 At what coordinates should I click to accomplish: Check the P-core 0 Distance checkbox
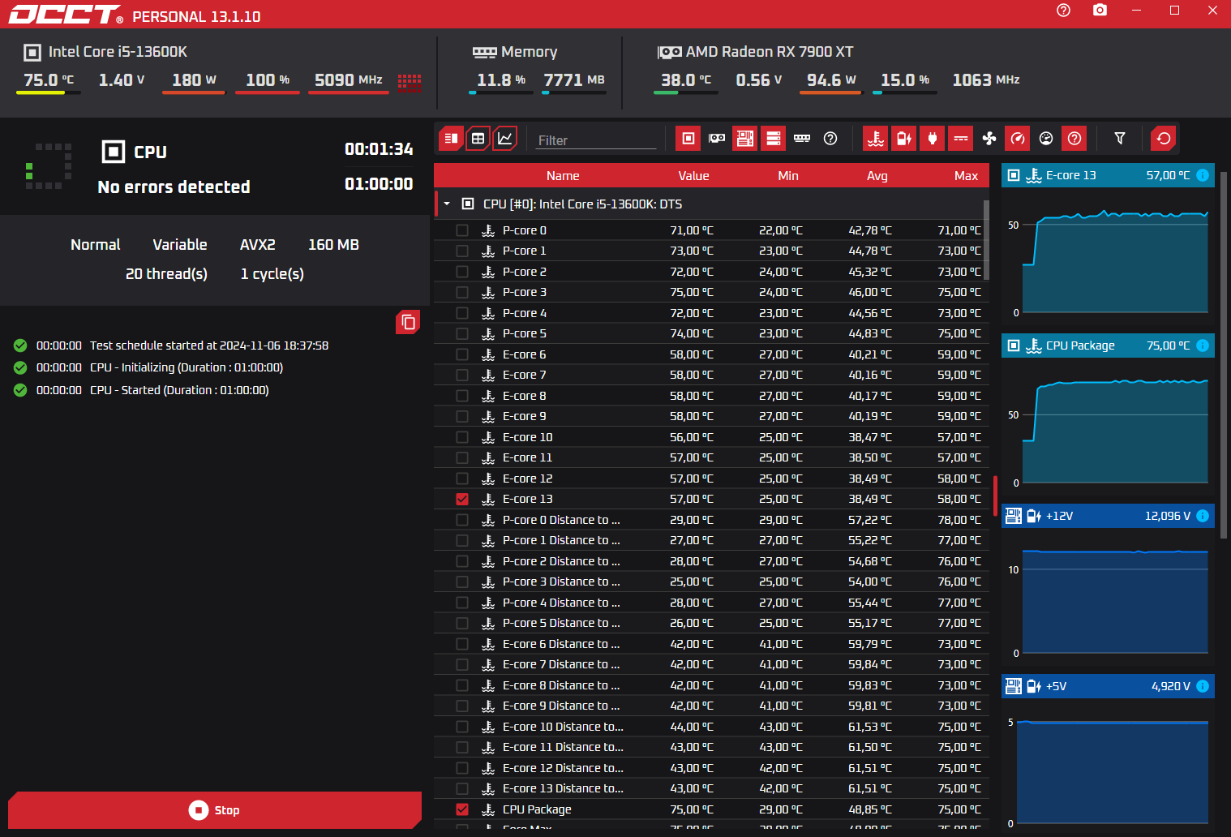click(462, 520)
